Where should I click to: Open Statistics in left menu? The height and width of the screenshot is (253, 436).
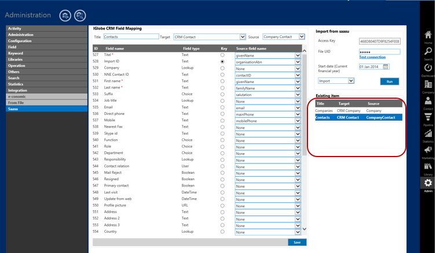[x=46, y=84]
